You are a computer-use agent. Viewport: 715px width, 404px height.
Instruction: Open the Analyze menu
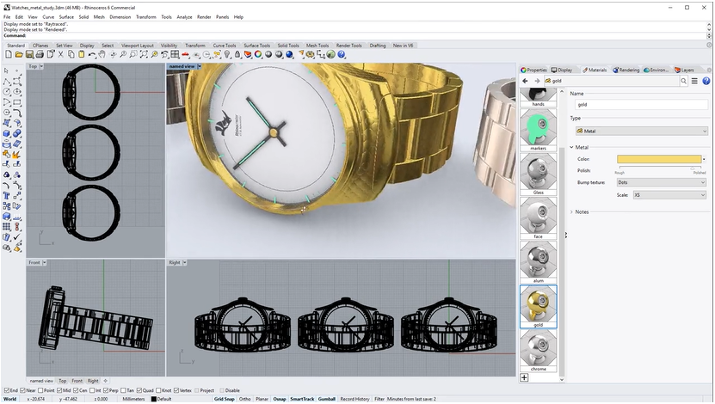point(184,17)
